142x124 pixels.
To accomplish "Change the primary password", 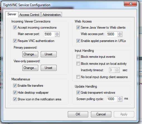I will [x=30, y=54].
